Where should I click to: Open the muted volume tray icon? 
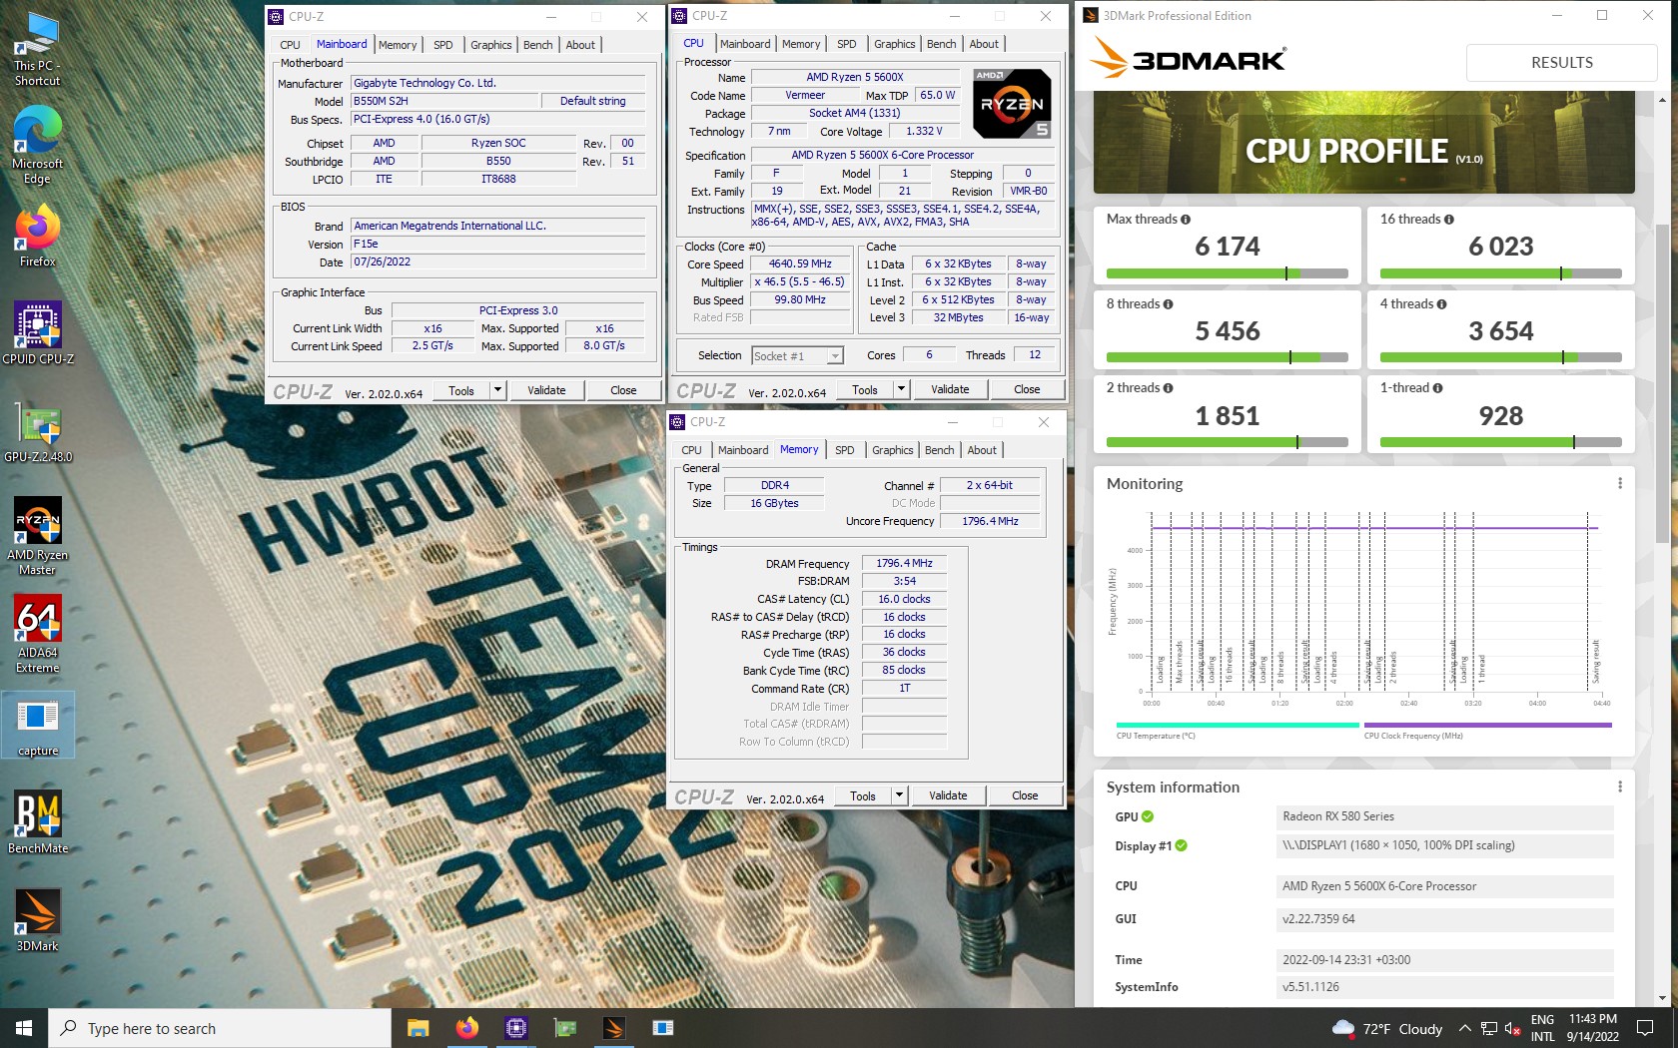point(1513,1028)
